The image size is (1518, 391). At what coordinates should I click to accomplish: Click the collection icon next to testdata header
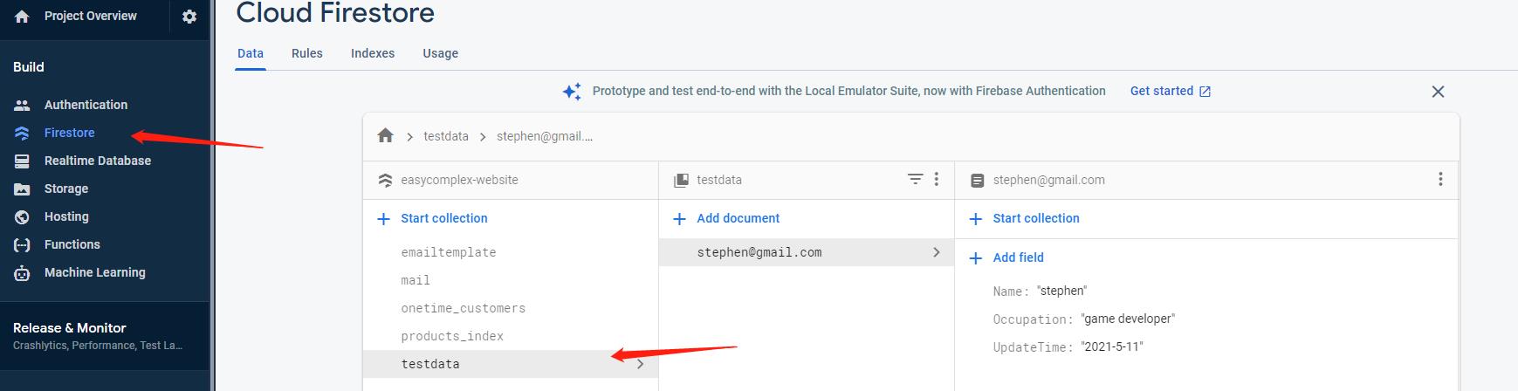click(x=681, y=180)
